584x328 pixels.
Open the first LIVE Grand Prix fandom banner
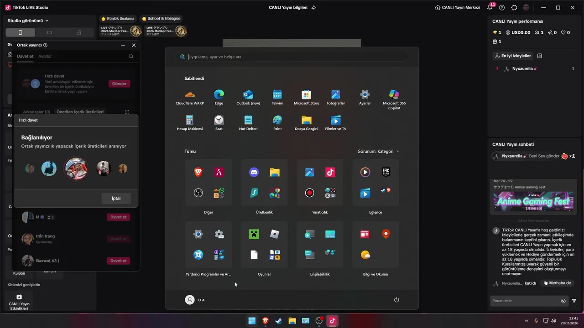tap(120, 31)
